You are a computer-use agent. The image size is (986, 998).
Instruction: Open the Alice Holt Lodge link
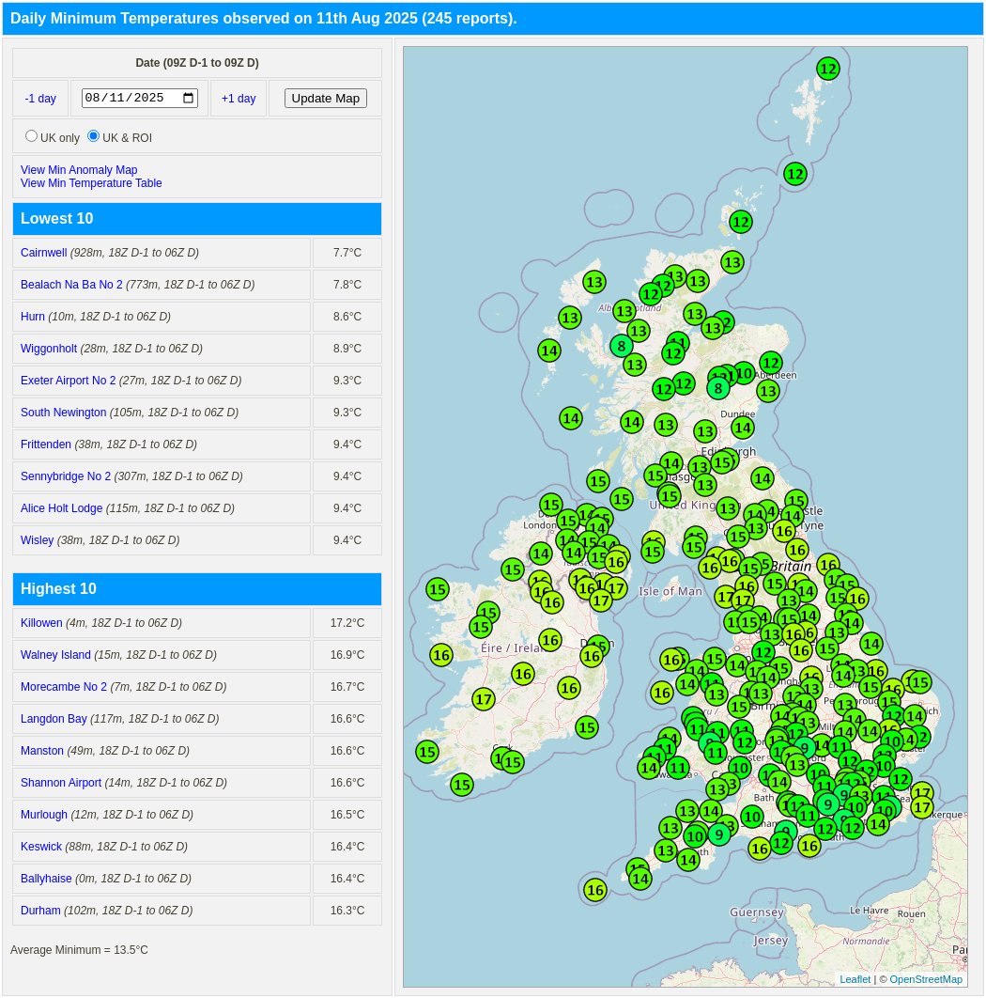point(61,508)
